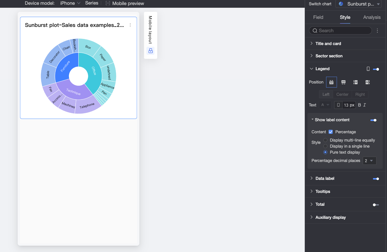
Task: Enable the Total switch
Action: click(376, 205)
